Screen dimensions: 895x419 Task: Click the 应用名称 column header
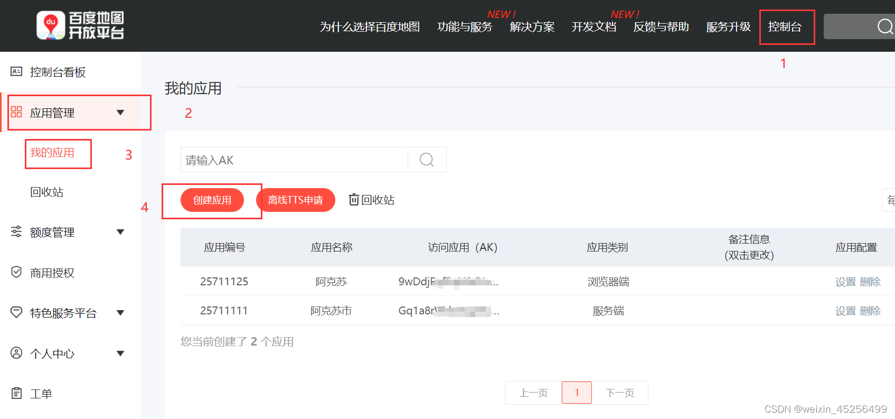[332, 247]
